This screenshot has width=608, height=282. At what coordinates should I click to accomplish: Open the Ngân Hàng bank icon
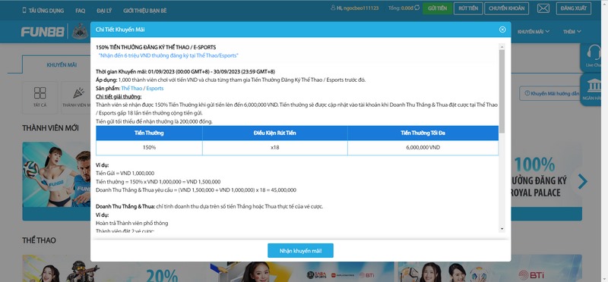click(594, 89)
